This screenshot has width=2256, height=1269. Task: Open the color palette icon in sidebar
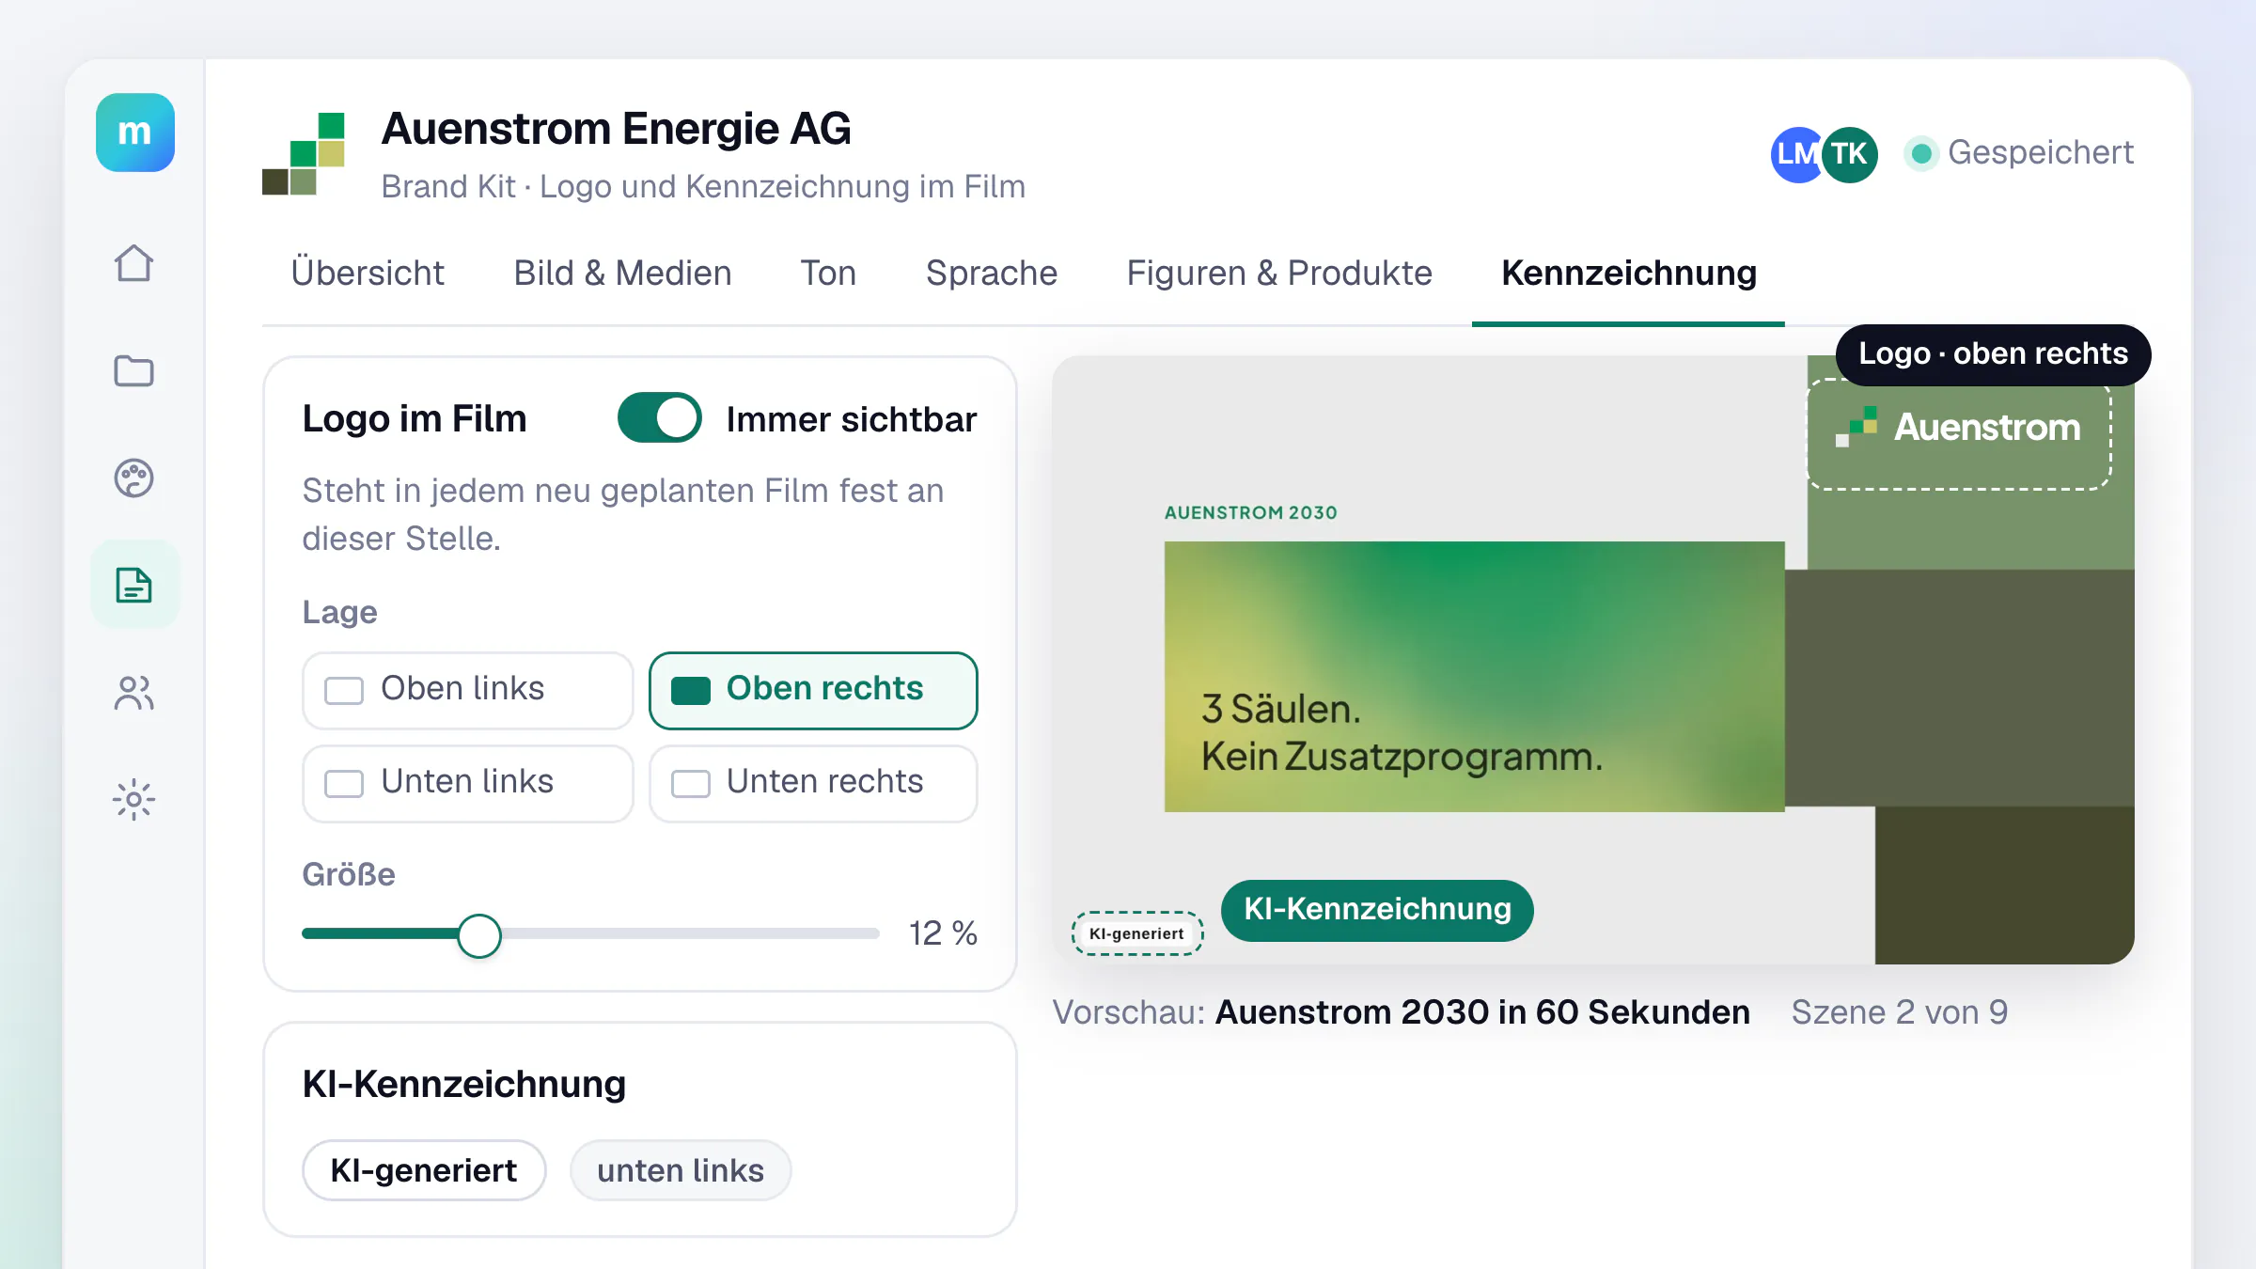point(133,478)
